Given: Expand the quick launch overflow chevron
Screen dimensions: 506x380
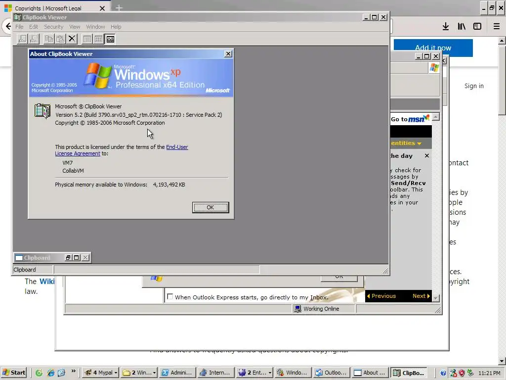Looking at the screenshot, I should coord(73,371).
